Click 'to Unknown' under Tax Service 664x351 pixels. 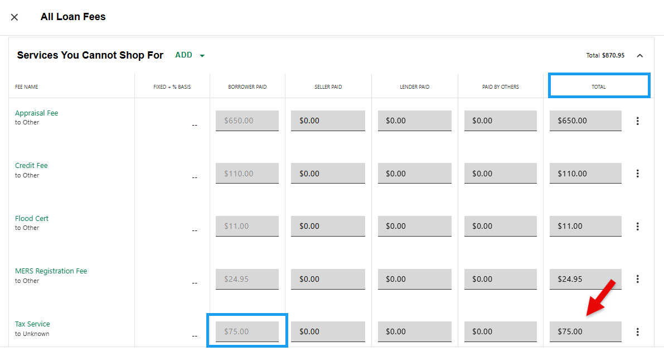click(x=32, y=334)
